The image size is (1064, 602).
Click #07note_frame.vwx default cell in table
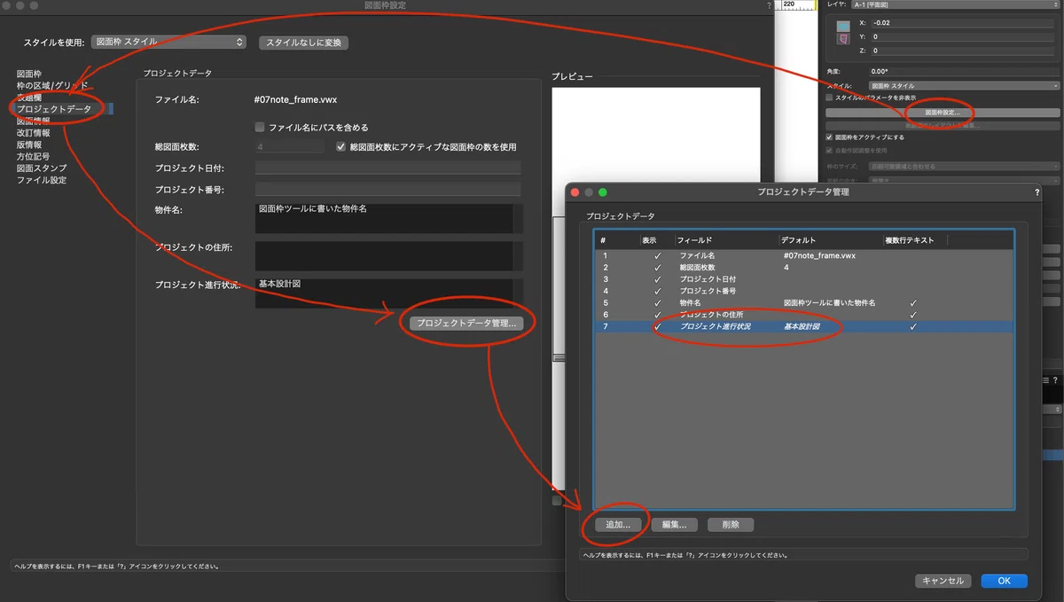point(819,255)
